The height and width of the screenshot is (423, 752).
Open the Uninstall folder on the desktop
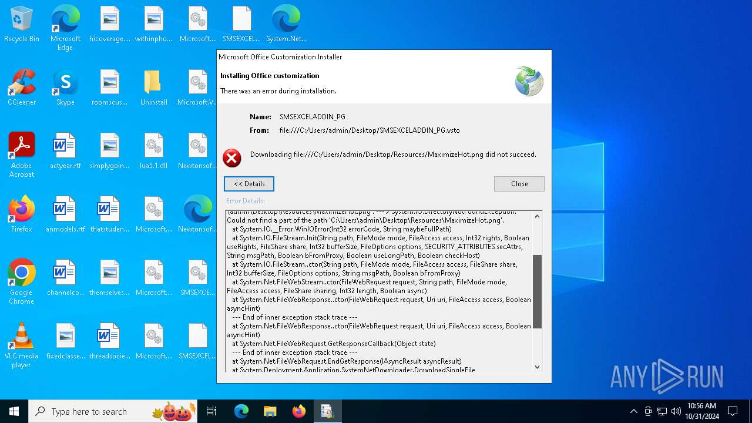pyautogui.click(x=154, y=88)
